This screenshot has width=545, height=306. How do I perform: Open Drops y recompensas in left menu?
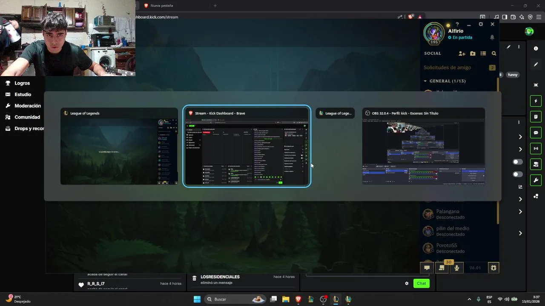tap(24, 128)
